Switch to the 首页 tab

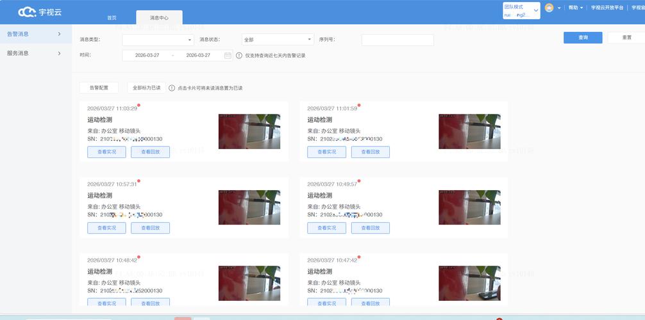click(112, 18)
